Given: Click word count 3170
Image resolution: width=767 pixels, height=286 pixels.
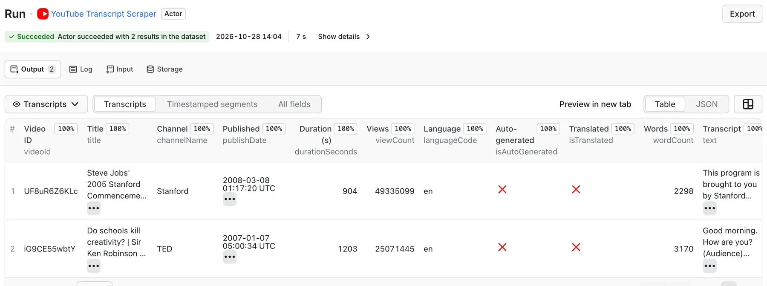Looking at the screenshot, I should click(x=683, y=249).
